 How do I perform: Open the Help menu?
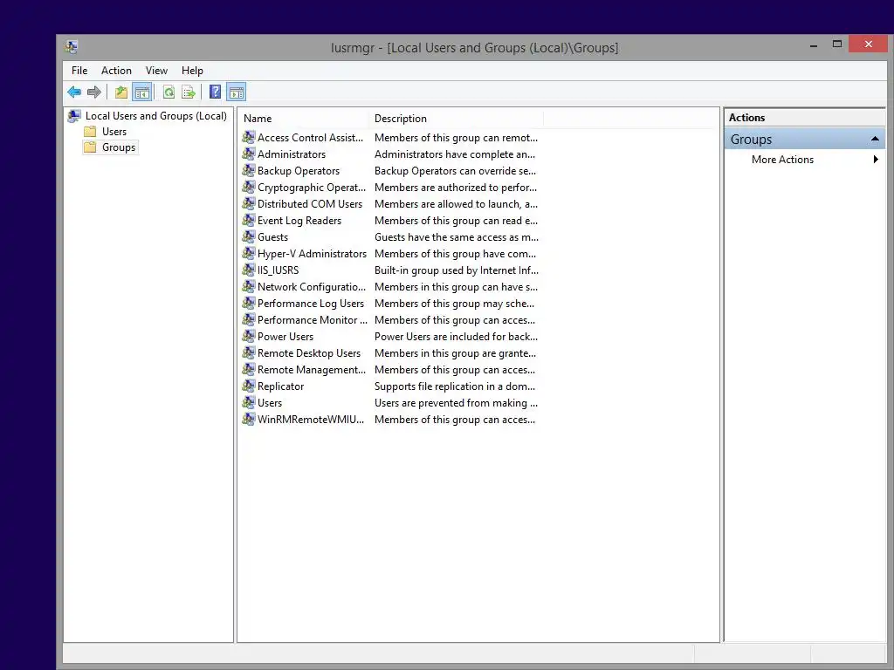pos(192,71)
